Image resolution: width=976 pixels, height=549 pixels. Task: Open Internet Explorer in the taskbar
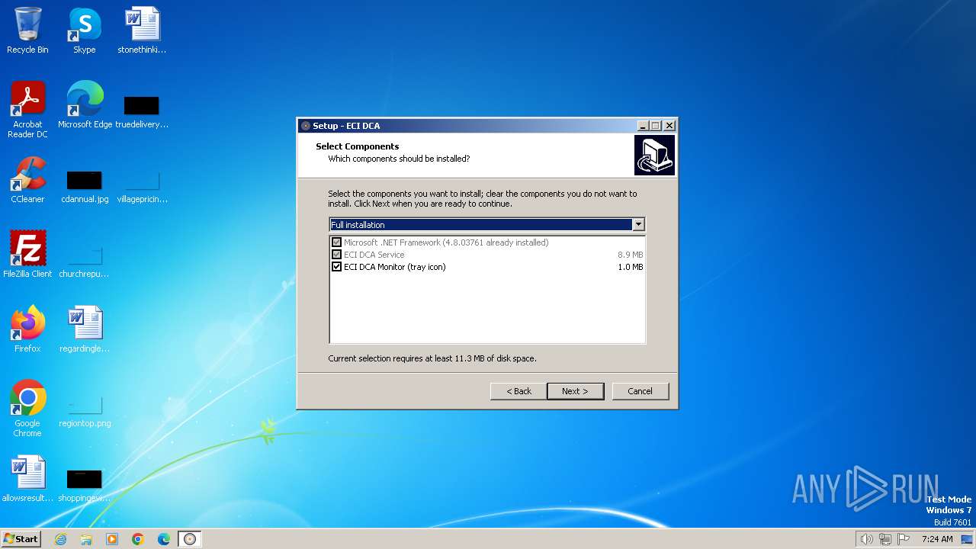coord(60,539)
